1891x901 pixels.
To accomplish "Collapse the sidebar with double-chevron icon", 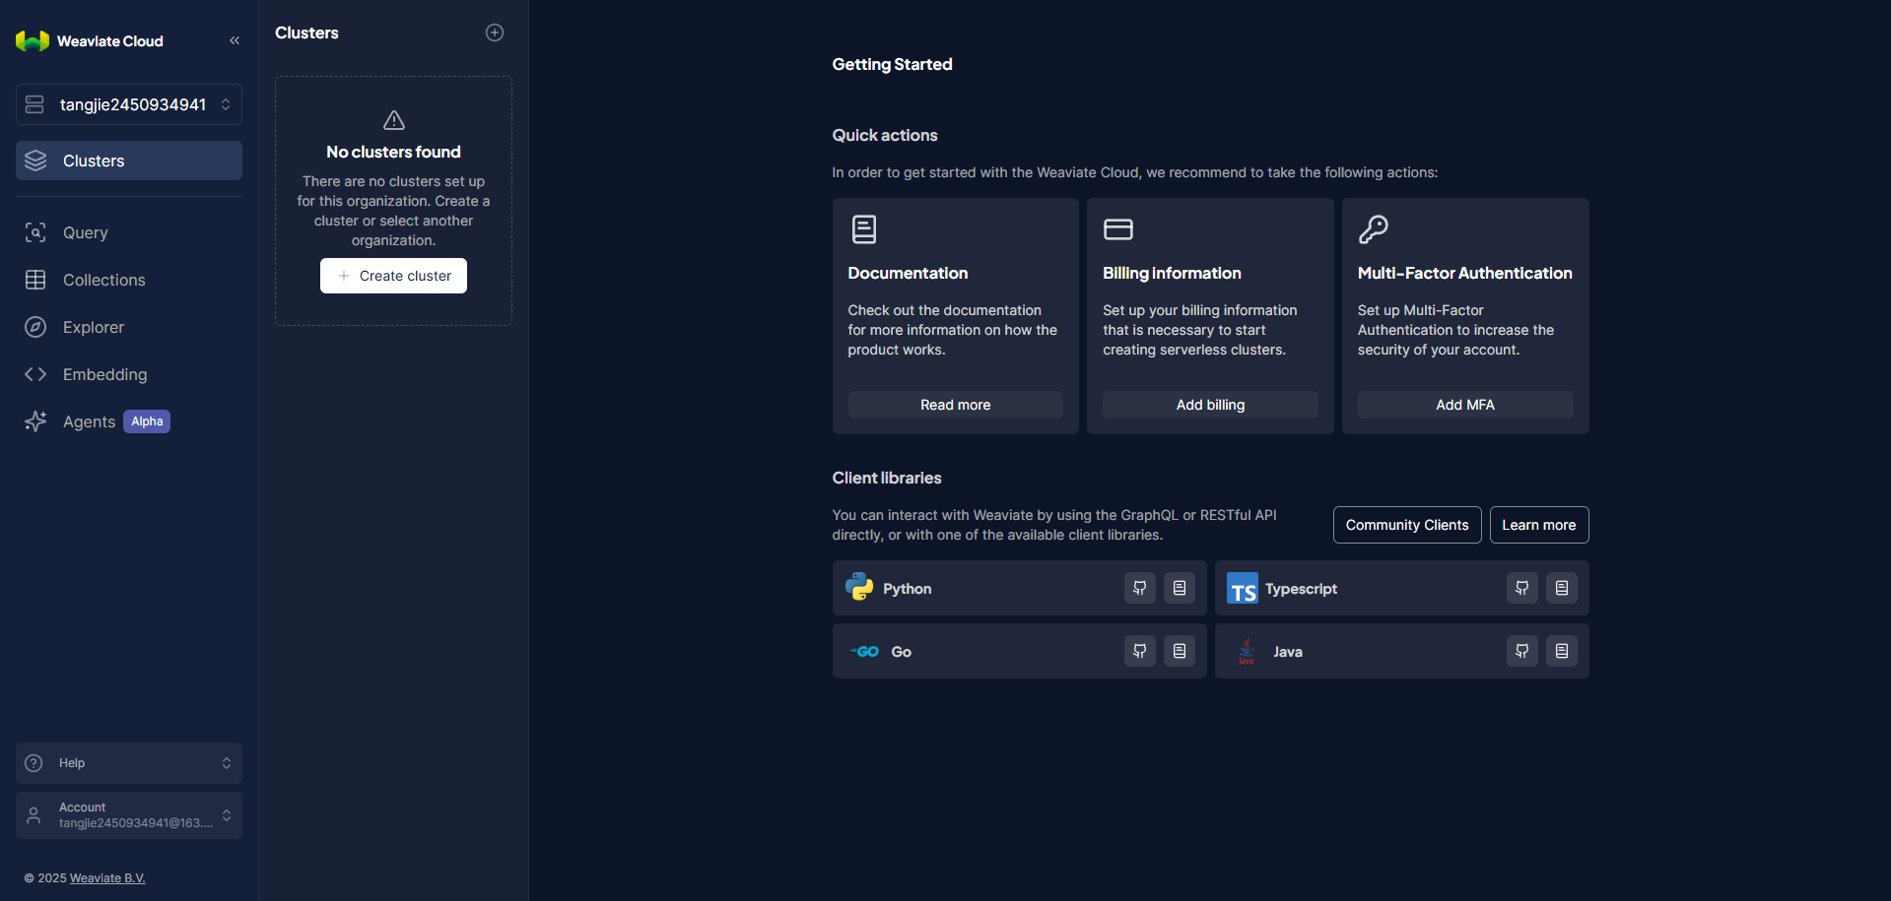I will pos(235,40).
